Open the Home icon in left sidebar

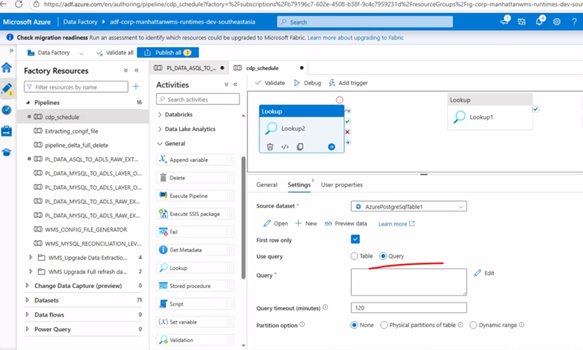7,67
